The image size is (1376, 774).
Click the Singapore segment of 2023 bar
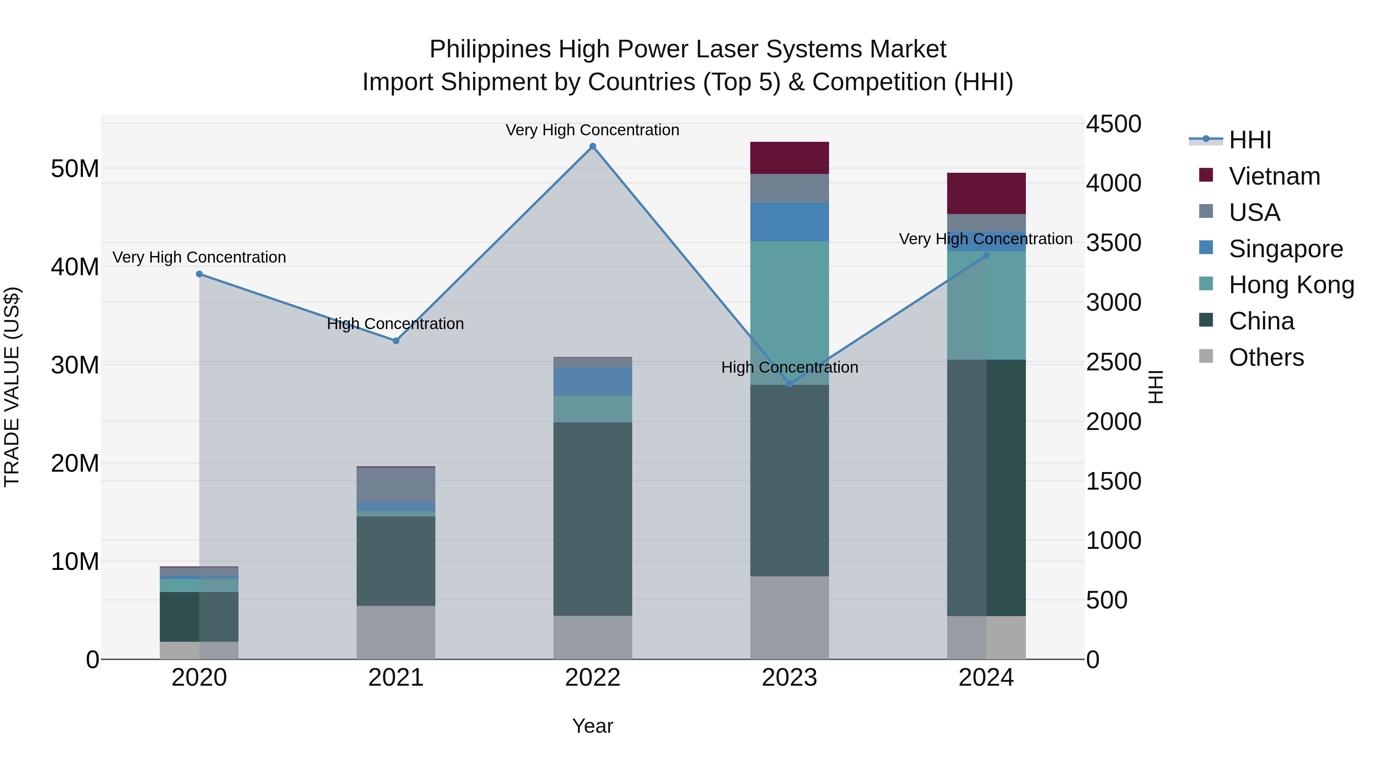pyautogui.click(x=790, y=222)
